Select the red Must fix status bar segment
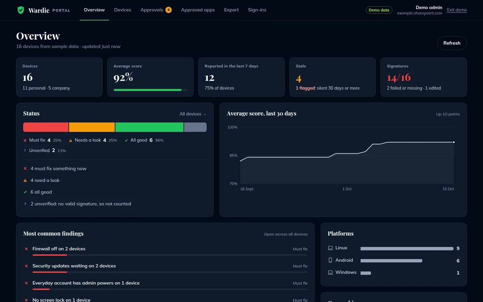 coord(46,127)
